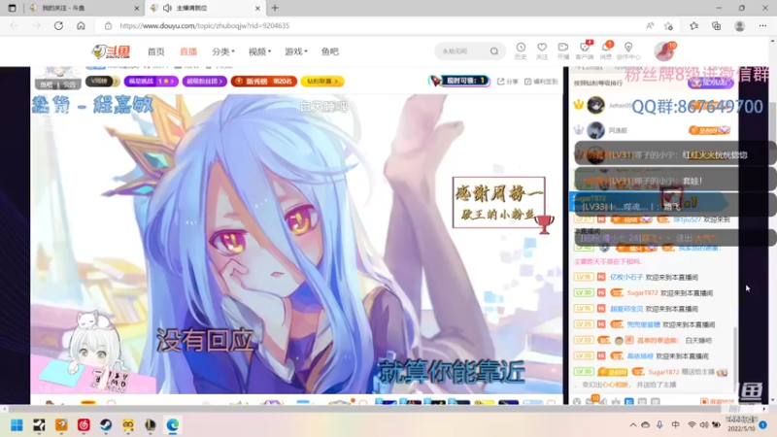Screen dimensions: 777x437
Task: Click the Microsoft Edge taskbar icon
Action: point(173,424)
